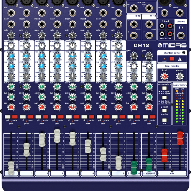This screenshot has height=191, width=191.
Task: Click the red 2 track right RCA
Action: point(170,26)
